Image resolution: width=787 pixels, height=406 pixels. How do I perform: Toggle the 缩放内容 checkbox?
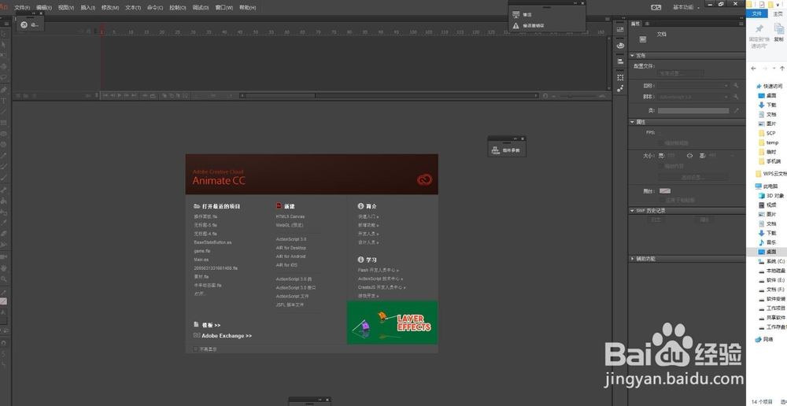(x=661, y=166)
